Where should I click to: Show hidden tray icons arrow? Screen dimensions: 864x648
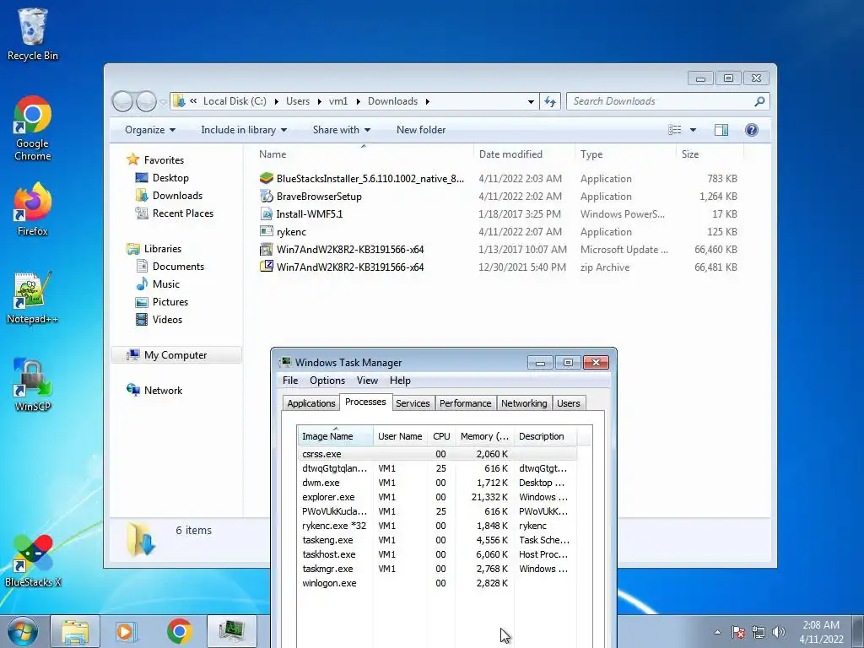(x=717, y=632)
